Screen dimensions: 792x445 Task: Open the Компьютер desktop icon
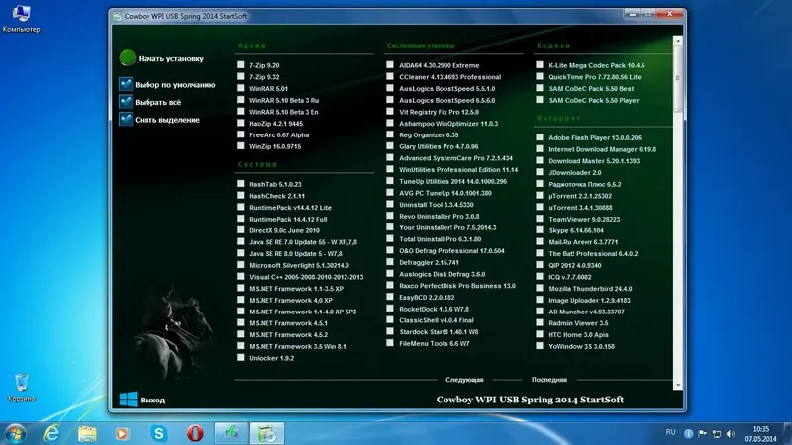[x=21, y=19]
